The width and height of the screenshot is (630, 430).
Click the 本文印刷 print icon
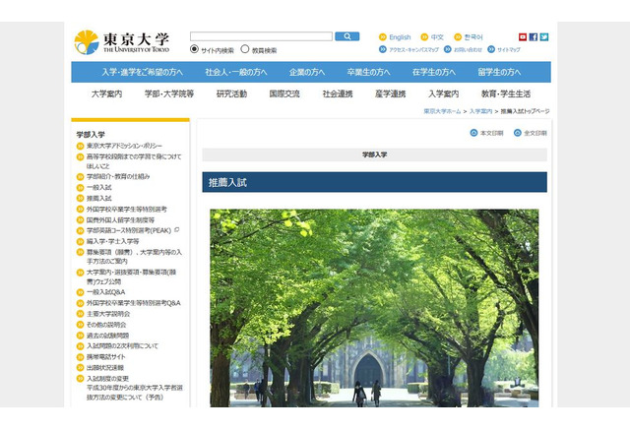click(x=473, y=132)
